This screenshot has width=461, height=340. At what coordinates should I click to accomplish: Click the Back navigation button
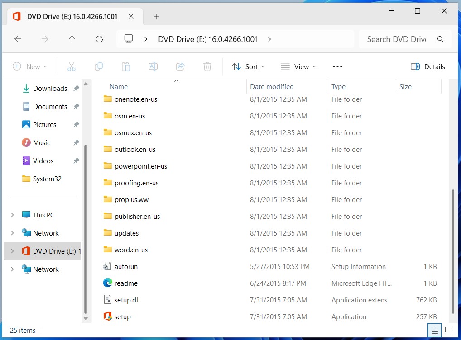pyautogui.click(x=18, y=39)
